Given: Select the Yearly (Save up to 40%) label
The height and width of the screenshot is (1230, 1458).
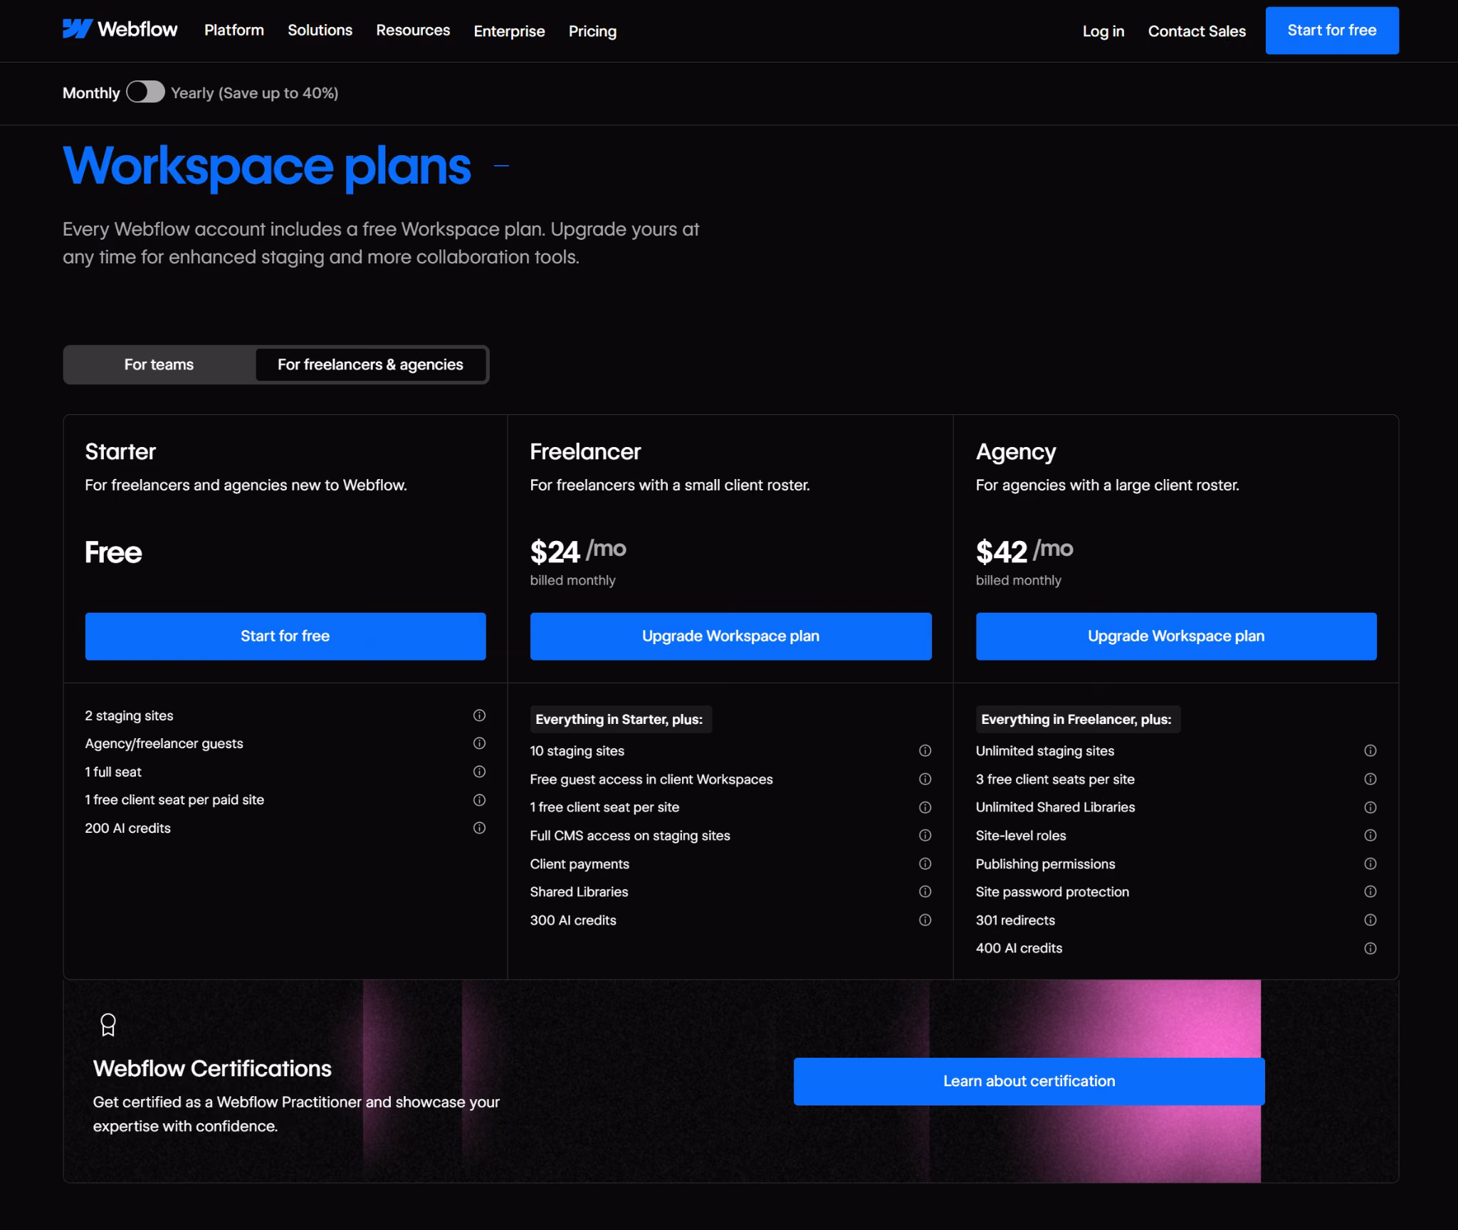Looking at the screenshot, I should [254, 93].
